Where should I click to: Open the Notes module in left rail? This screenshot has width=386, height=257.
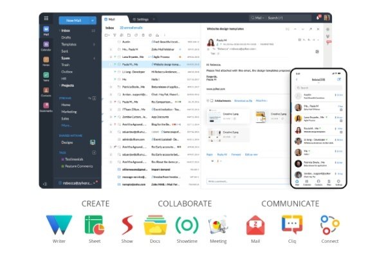(x=46, y=61)
